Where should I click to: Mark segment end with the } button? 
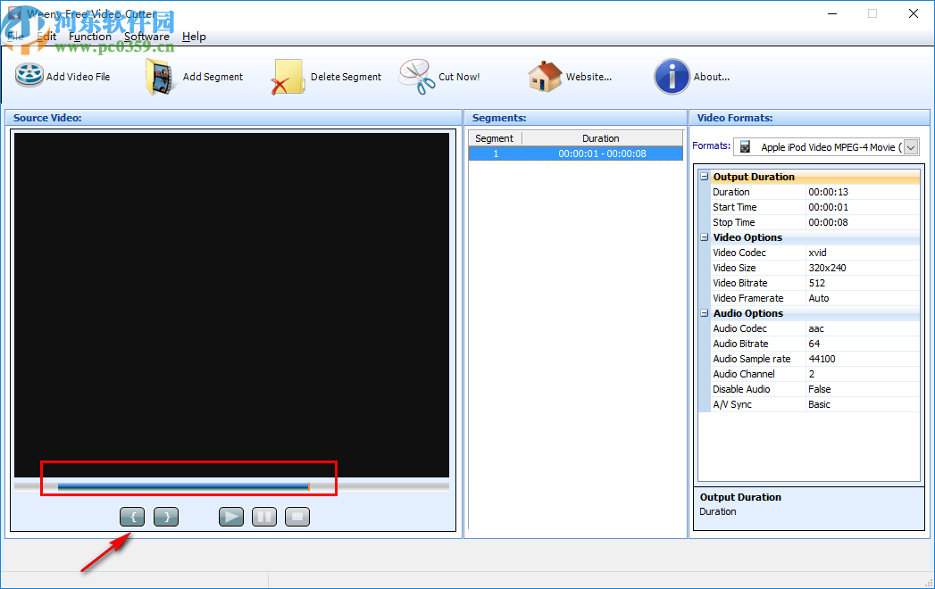click(165, 517)
